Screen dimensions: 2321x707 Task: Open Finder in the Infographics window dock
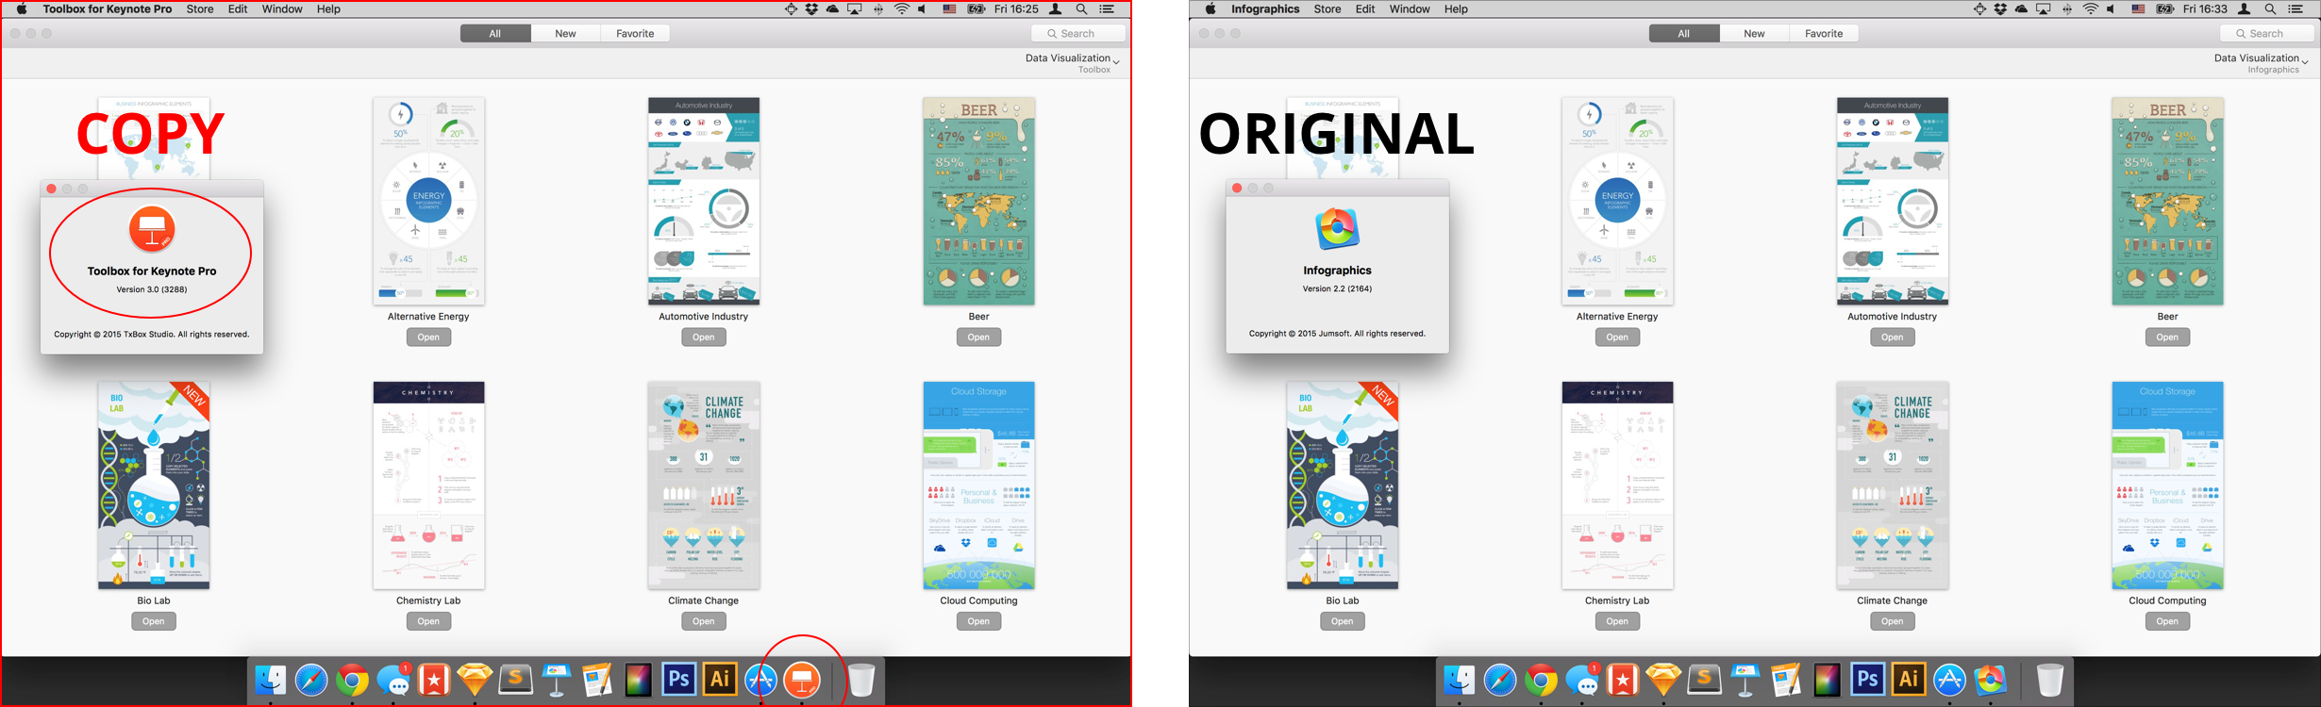click(1460, 680)
